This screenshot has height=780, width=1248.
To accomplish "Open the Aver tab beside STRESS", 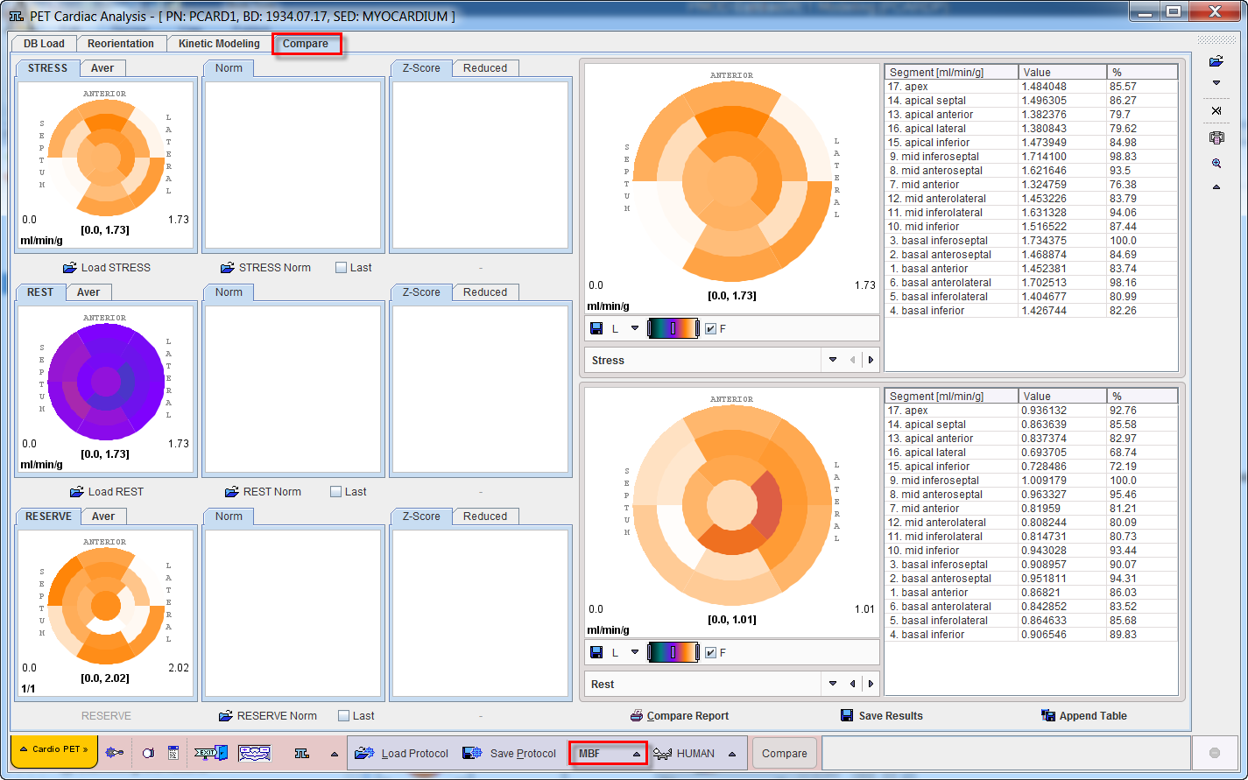I will [x=102, y=68].
